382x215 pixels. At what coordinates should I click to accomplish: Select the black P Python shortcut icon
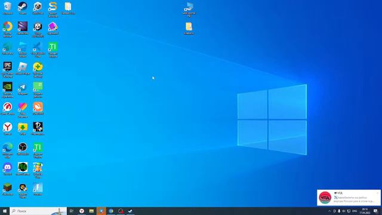click(x=38, y=129)
